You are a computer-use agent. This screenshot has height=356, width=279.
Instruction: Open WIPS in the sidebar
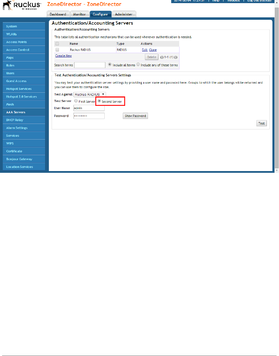coord(24,143)
